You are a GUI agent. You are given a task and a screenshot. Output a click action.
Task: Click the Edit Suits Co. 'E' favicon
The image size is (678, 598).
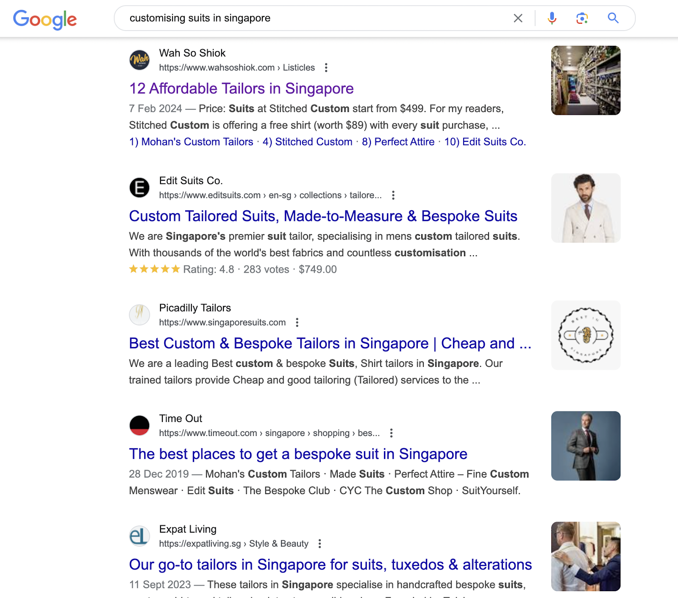[x=139, y=187]
